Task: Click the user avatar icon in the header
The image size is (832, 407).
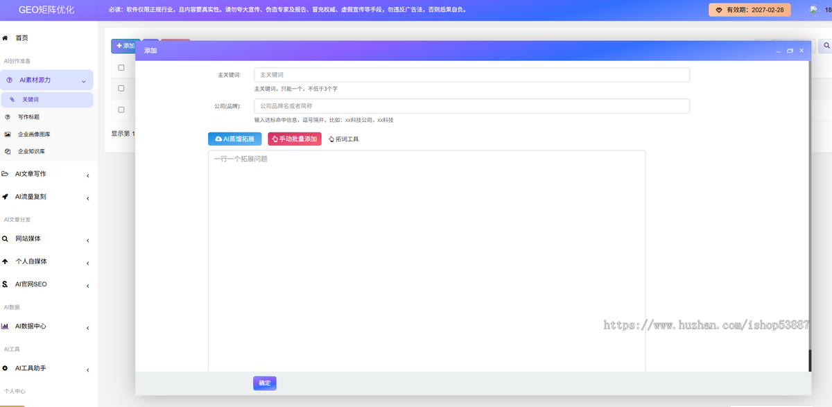Action: [814, 10]
